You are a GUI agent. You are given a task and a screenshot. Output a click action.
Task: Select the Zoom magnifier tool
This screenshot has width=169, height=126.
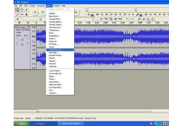click(x=17, y=14)
